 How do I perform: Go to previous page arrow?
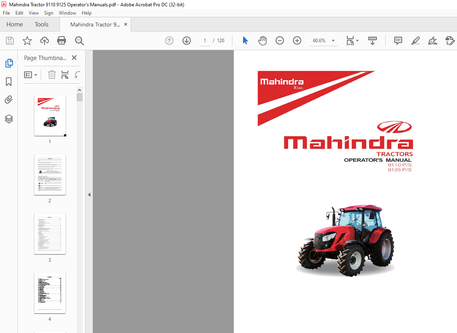pyautogui.click(x=169, y=41)
